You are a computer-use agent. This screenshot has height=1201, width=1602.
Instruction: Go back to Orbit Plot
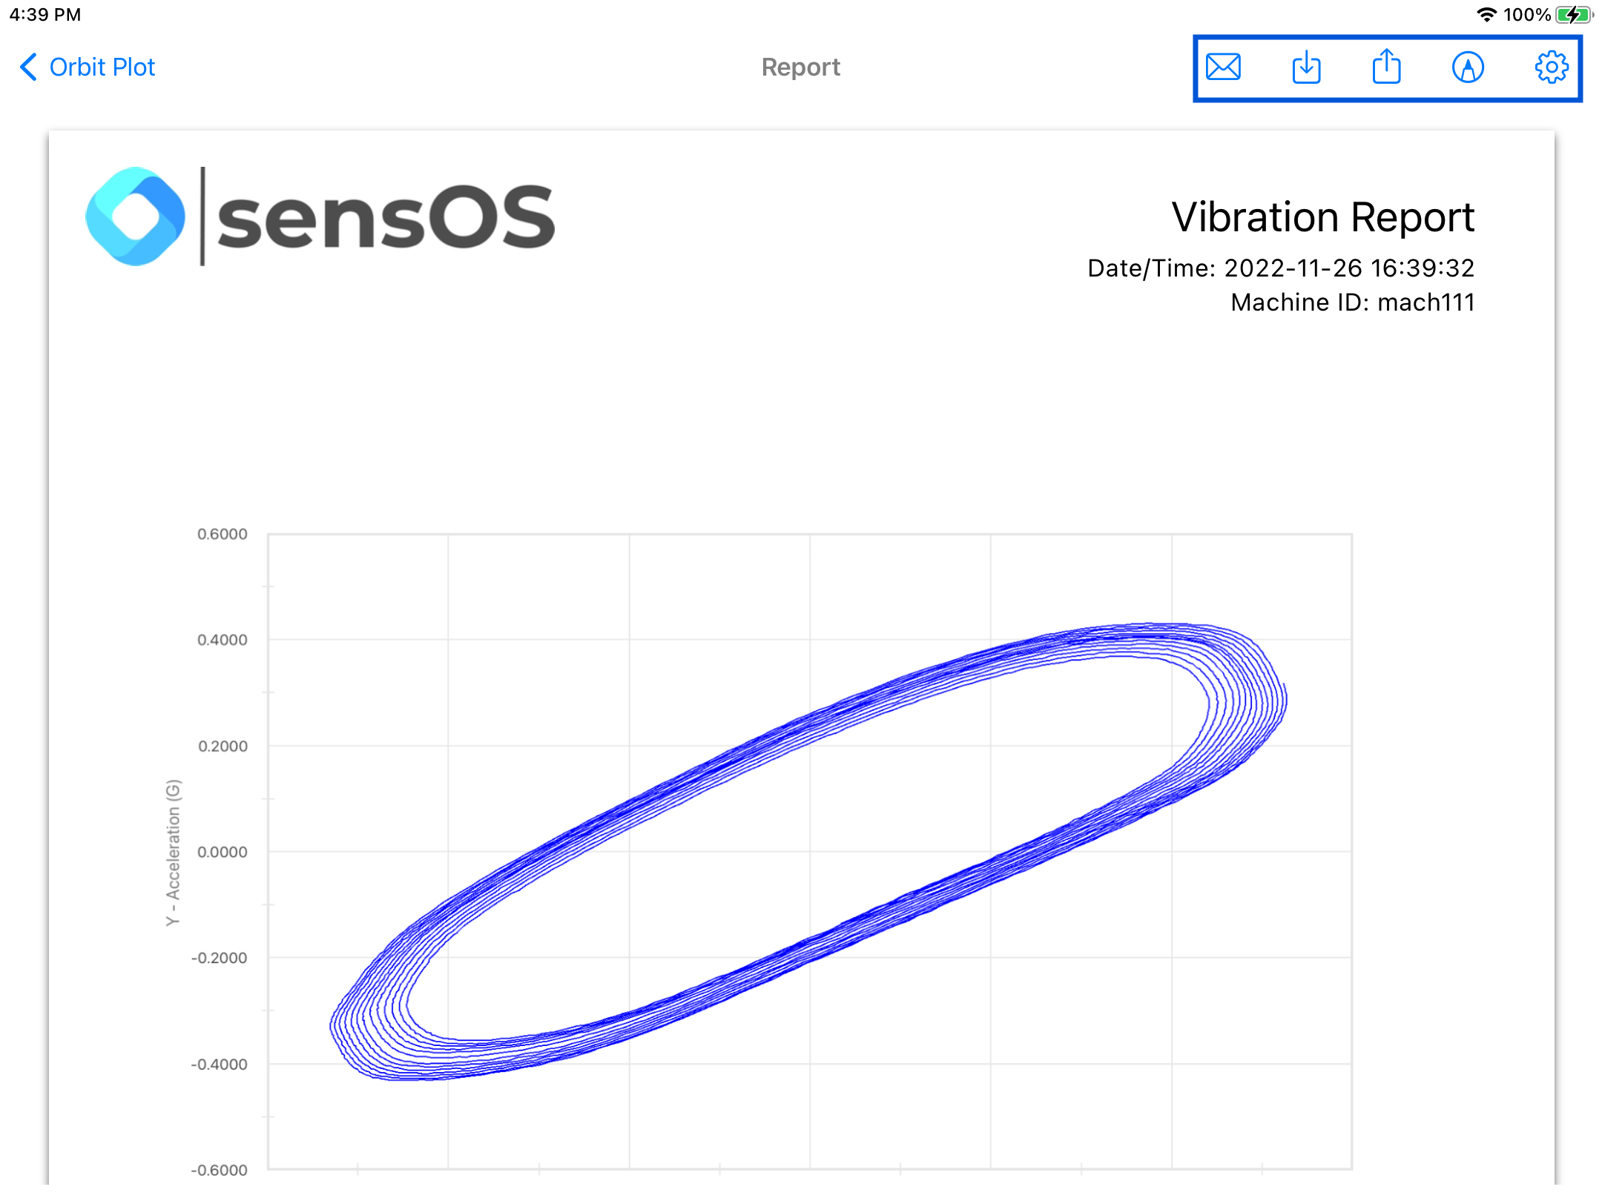pyautogui.click(x=88, y=67)
